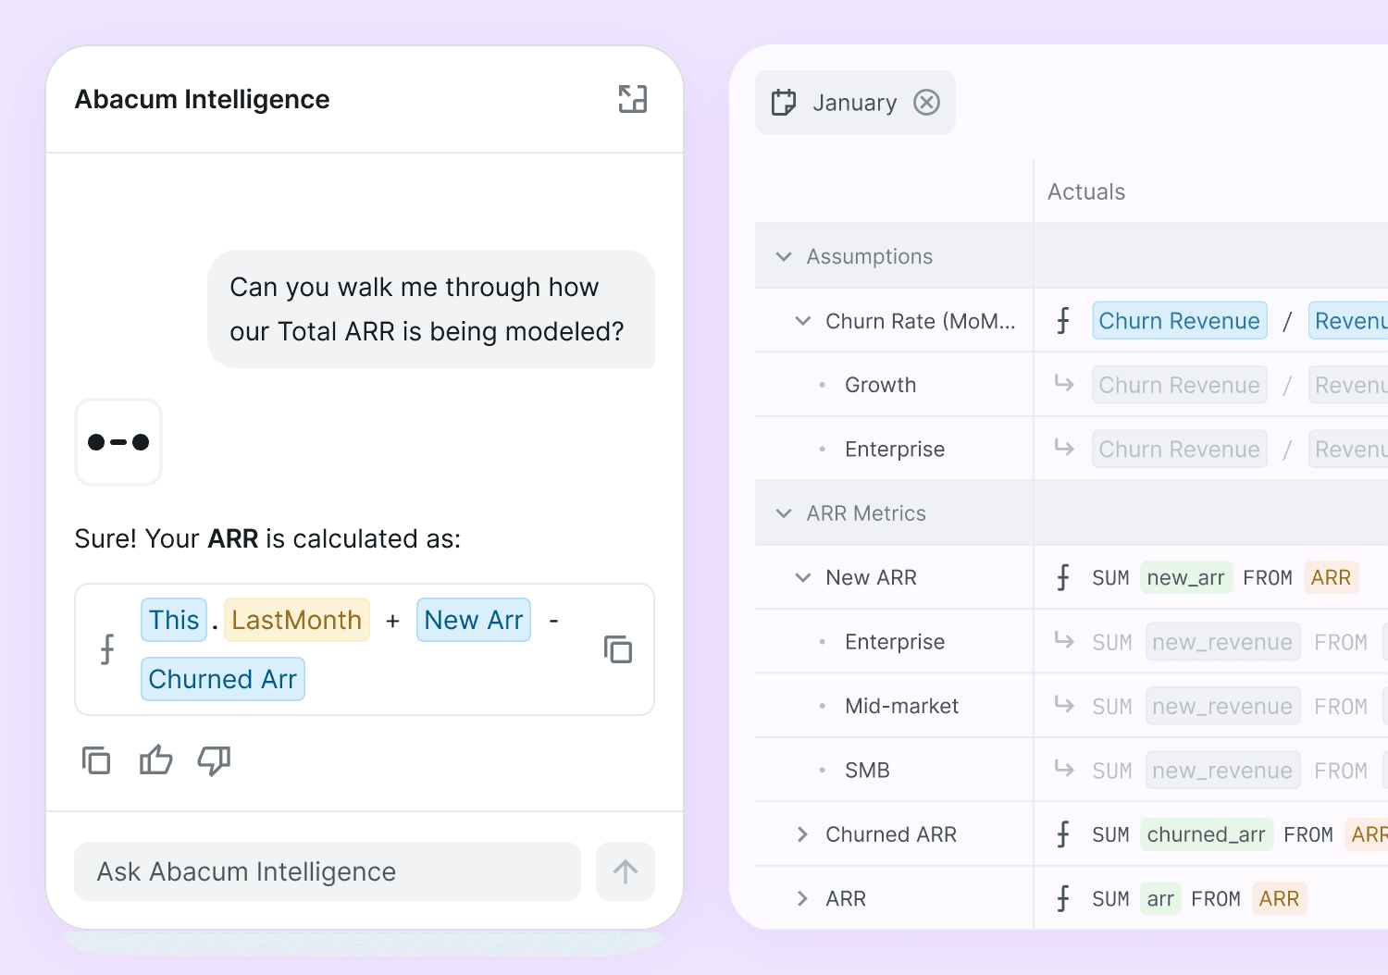
Task: Click the Abacum Intelligence panel title
Action: (202, 99)
